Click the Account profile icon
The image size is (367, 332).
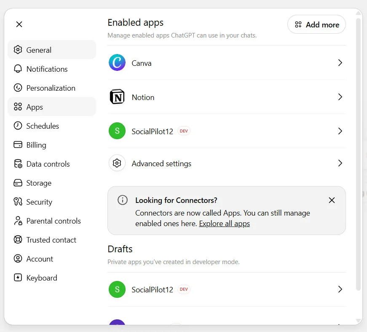(18, 259)
